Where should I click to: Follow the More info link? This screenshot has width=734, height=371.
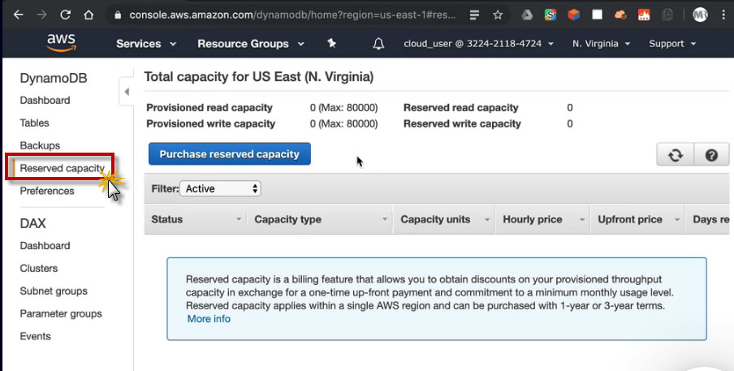coord(209,319)
